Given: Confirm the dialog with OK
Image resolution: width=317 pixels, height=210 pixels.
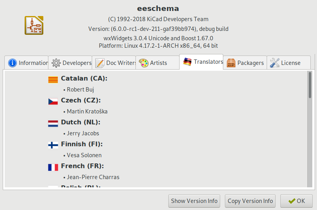Looking at the screenshot, I should [x=296, y=201].
